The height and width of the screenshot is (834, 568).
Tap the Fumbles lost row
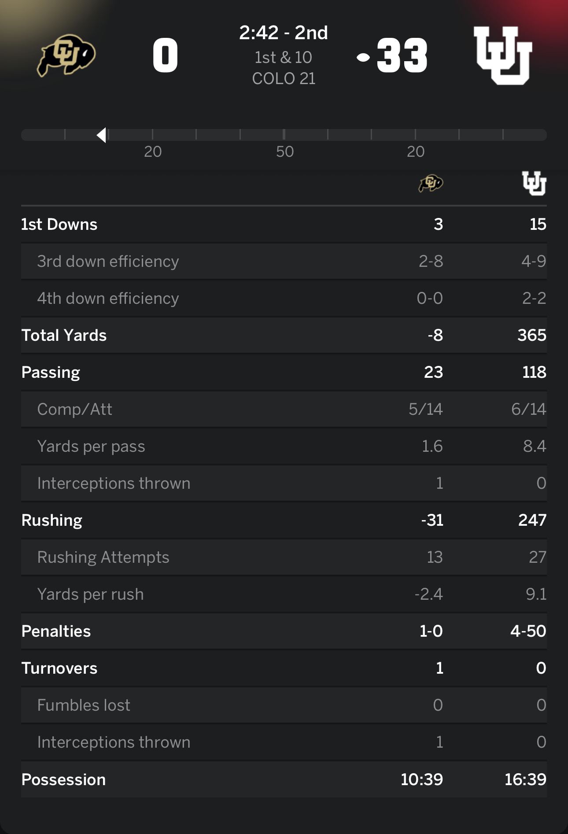click(x=284, y=705)
